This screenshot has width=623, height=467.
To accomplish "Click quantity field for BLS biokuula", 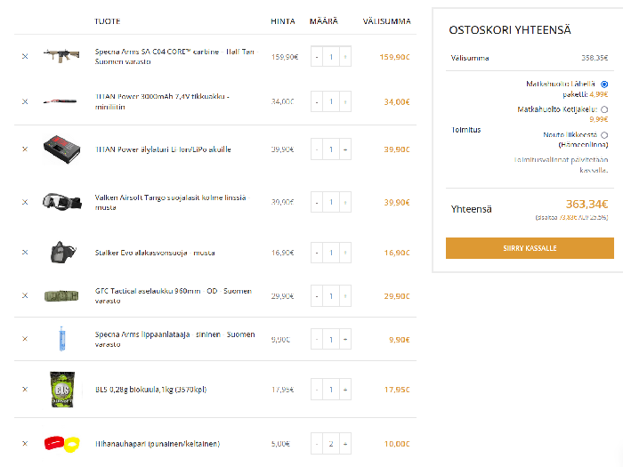I will point(331,390).
